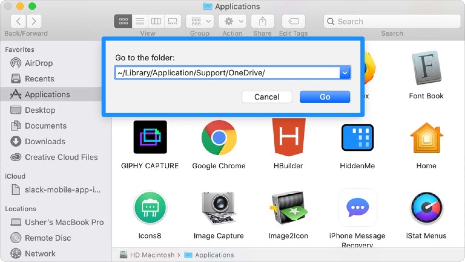Confirm with the Go button

click(325, 97)
